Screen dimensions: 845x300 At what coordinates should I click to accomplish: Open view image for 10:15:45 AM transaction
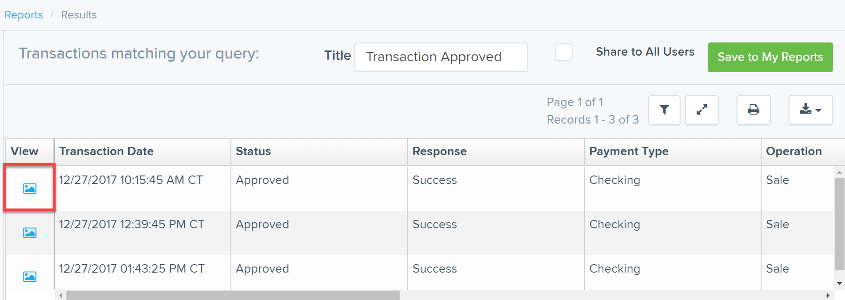coord(30,189)
